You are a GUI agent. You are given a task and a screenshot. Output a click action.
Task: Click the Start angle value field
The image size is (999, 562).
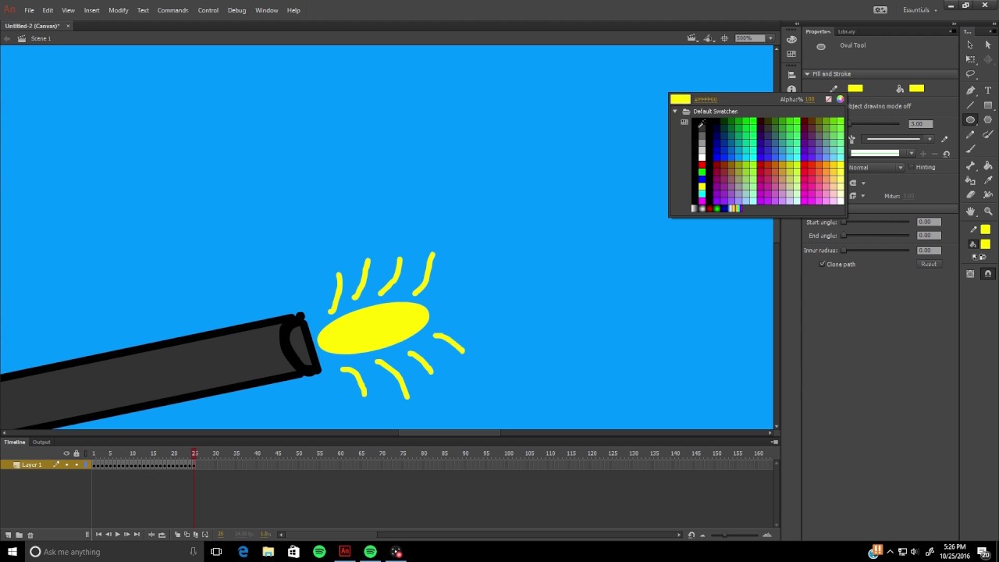pyautogui.click(x=929, y=222)
